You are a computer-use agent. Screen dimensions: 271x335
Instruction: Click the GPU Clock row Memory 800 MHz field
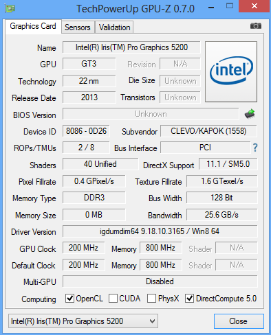point(160,248)
